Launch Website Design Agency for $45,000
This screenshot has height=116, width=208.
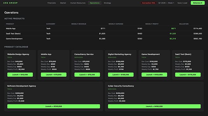(x=20, y=75)
